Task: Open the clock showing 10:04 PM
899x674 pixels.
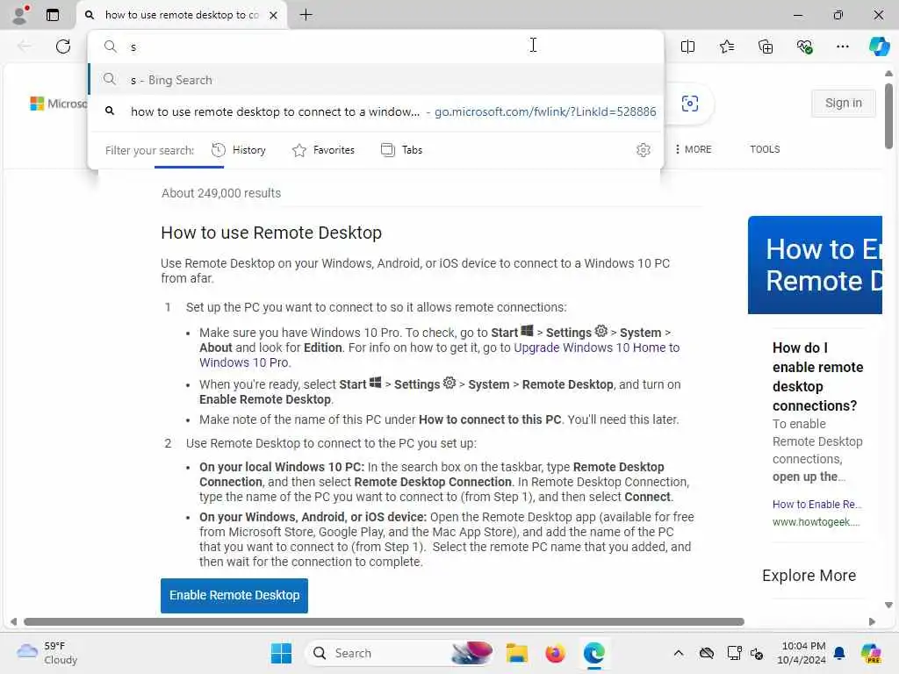Action: coord(802,653)
